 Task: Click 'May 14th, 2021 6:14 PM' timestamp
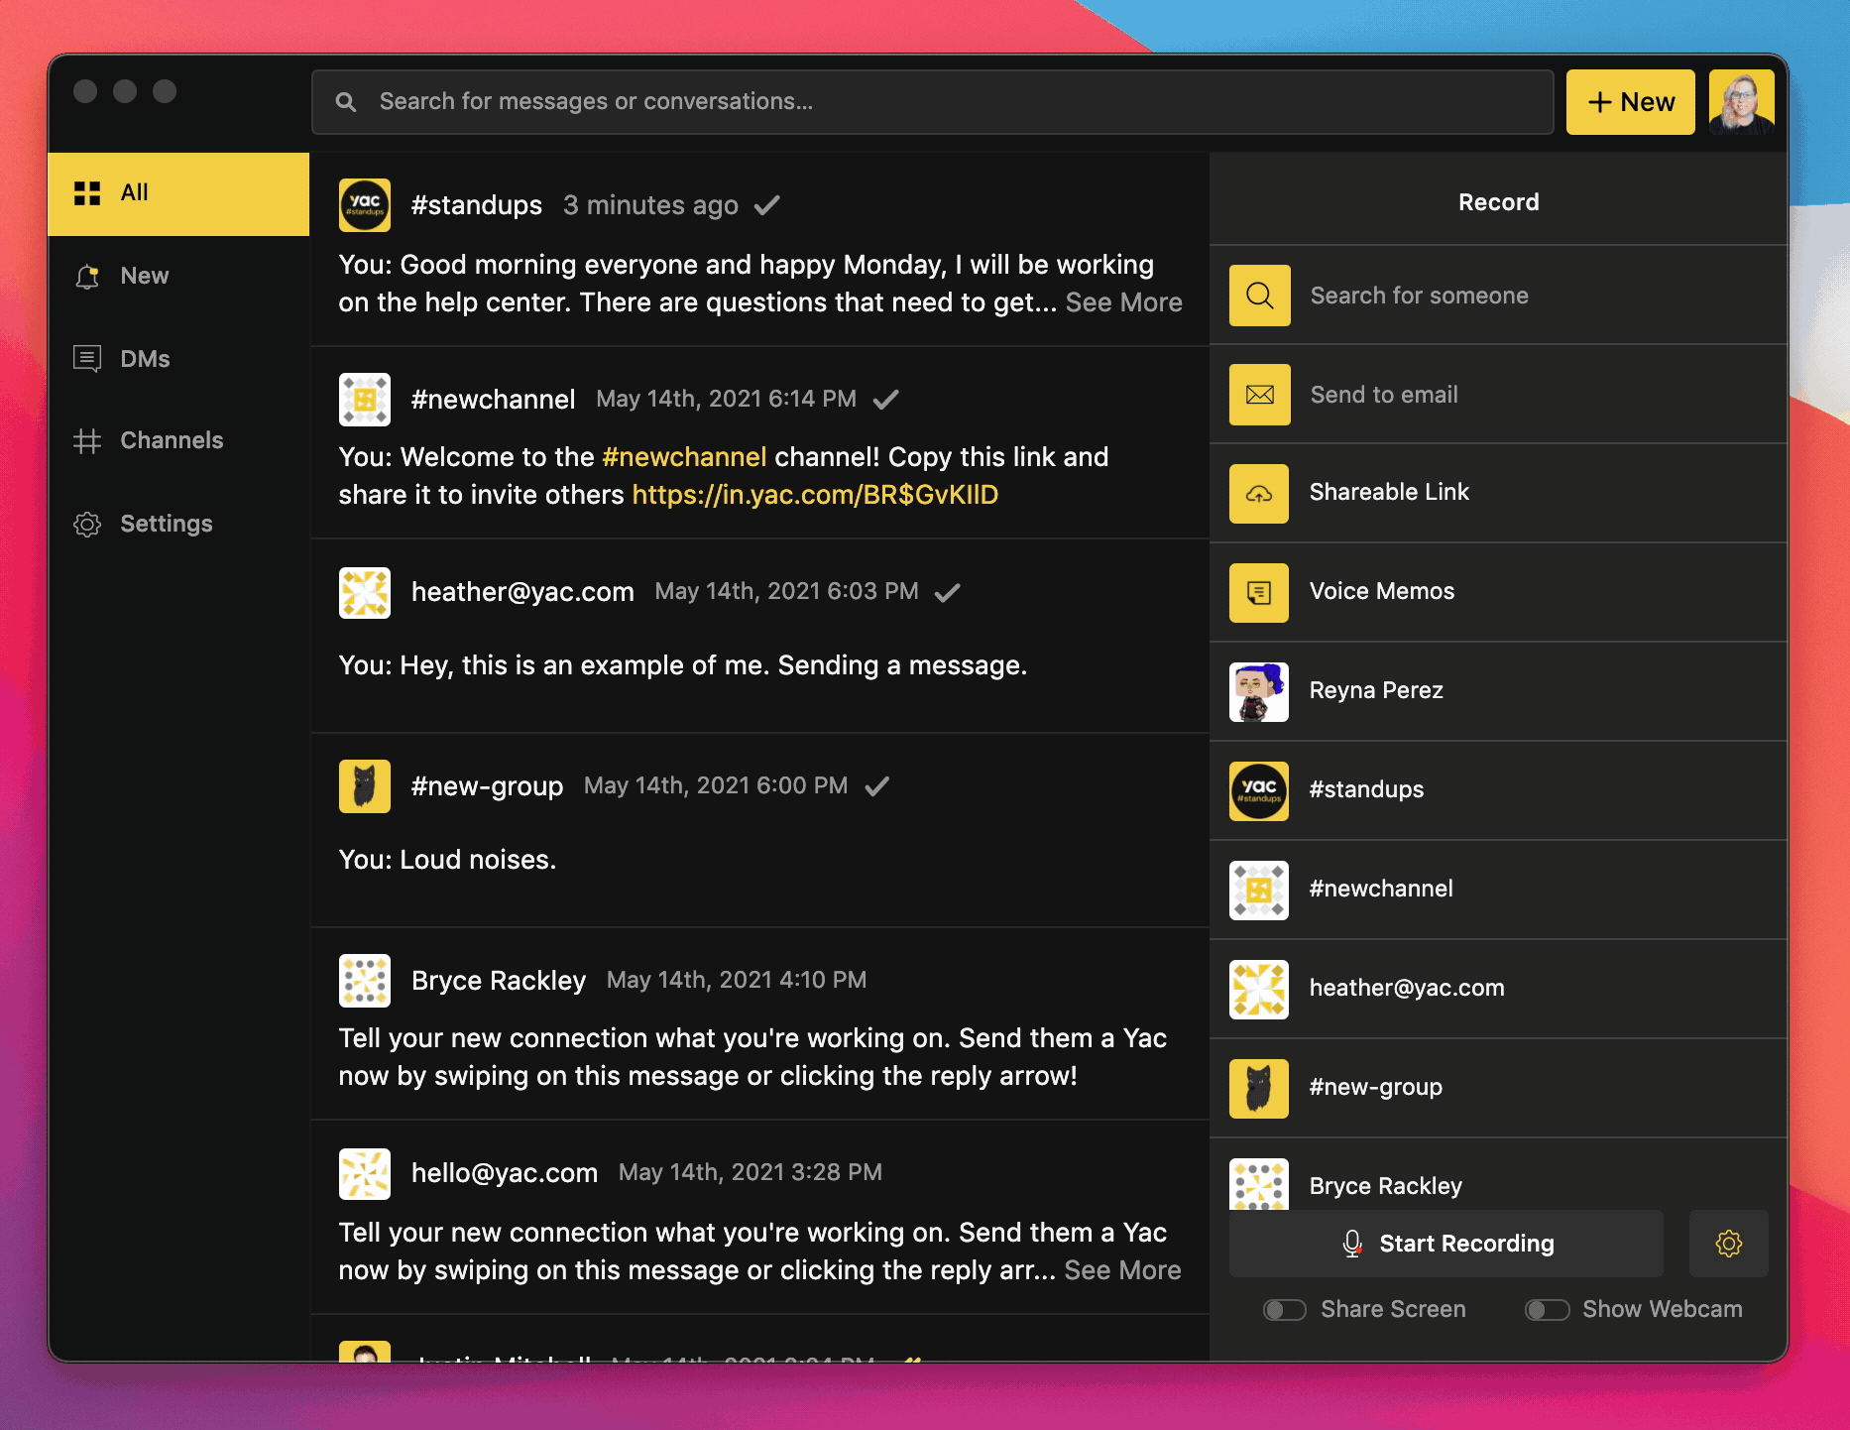[x=726, y=399]
